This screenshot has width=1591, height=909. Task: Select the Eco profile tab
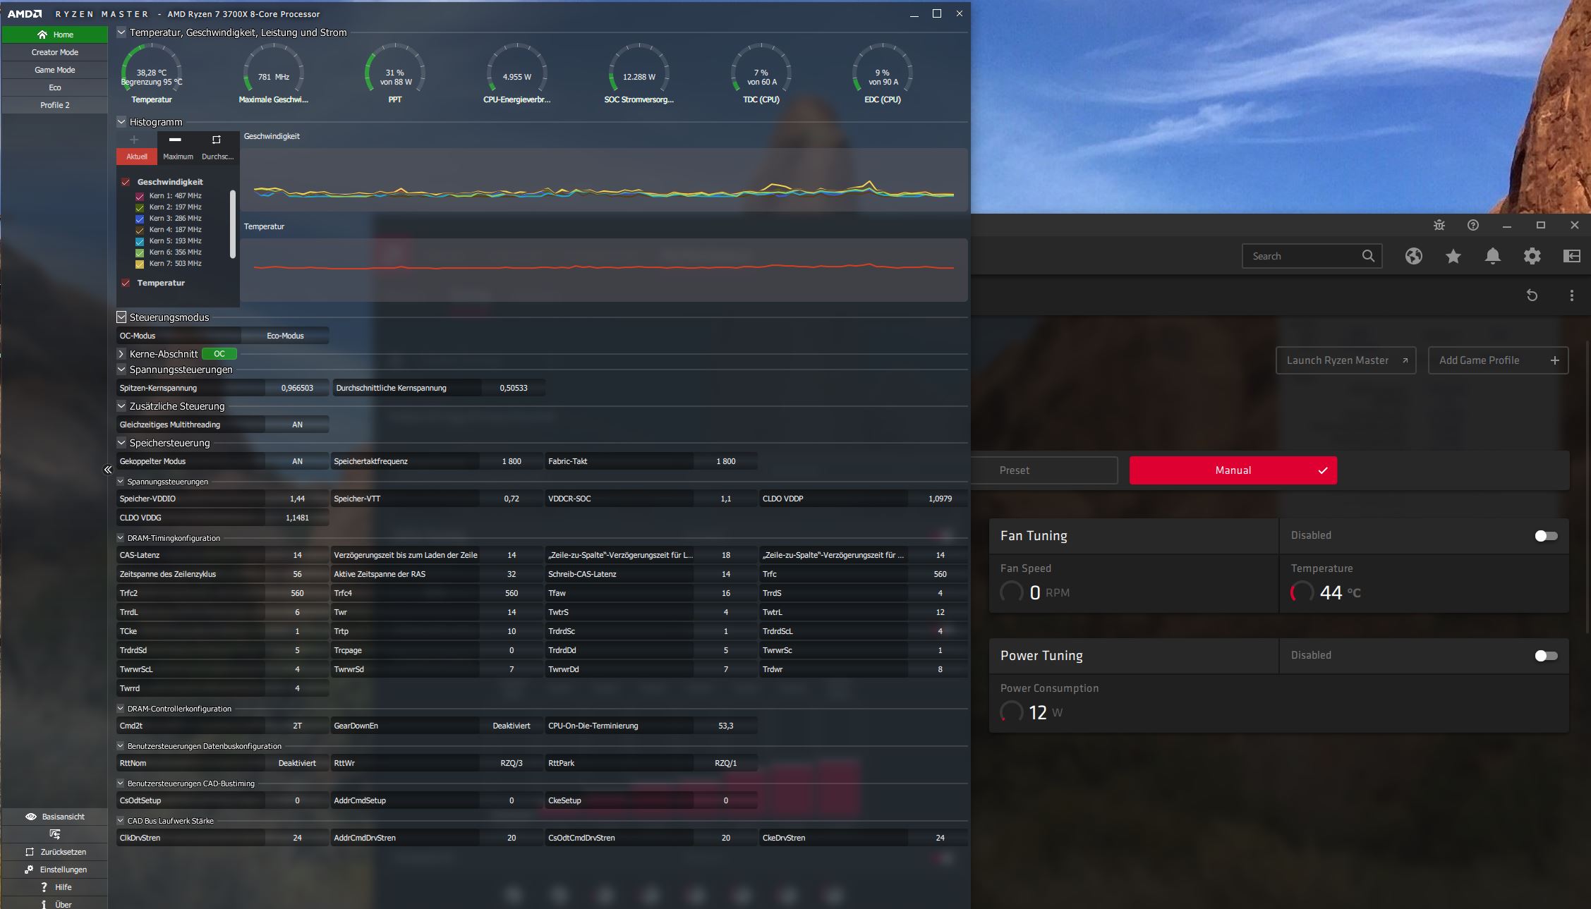pos(54,87)
